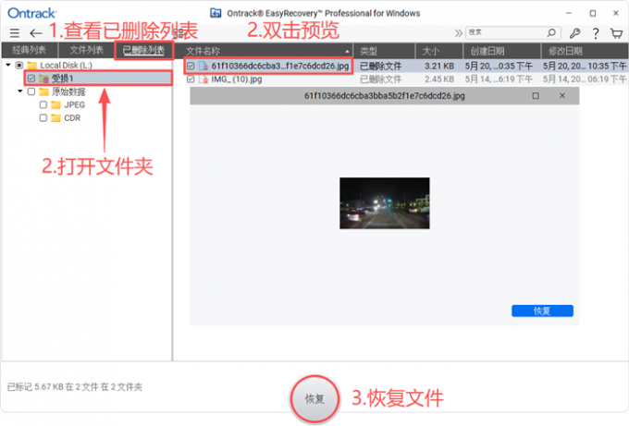Check the JPEG folder checkbox
The height and width of the screenshot is (426, 629).
[43, 105]
